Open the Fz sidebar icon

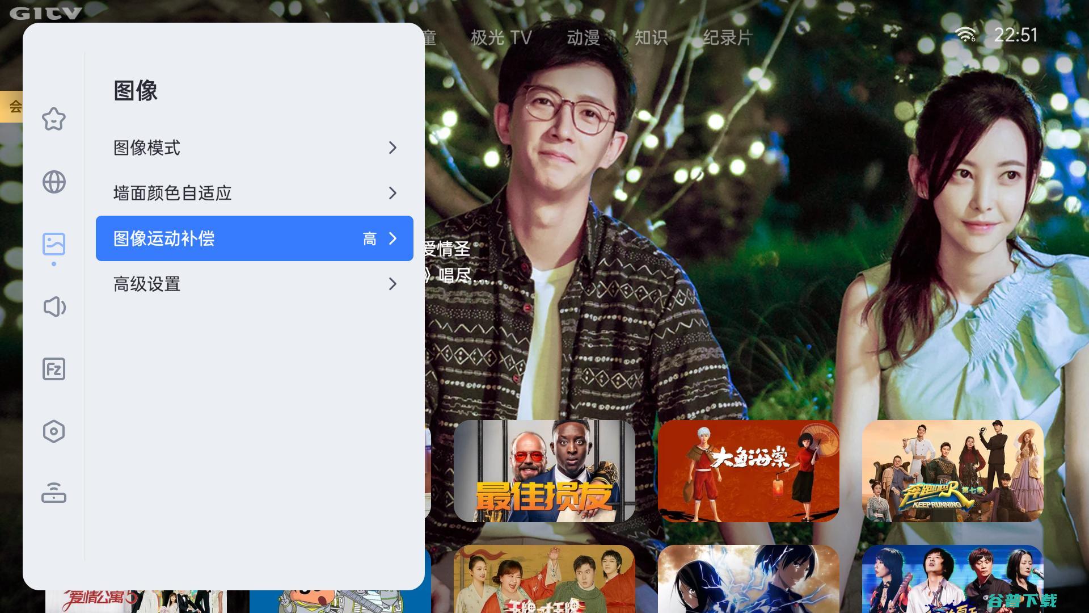[54, 369]
